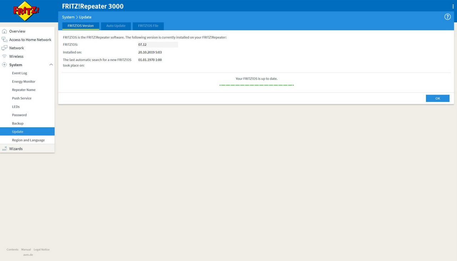This screenshot has width=457, height=261.
Task: Click the FRITZ!Repeater 3000 title
Action: point(93,6)
